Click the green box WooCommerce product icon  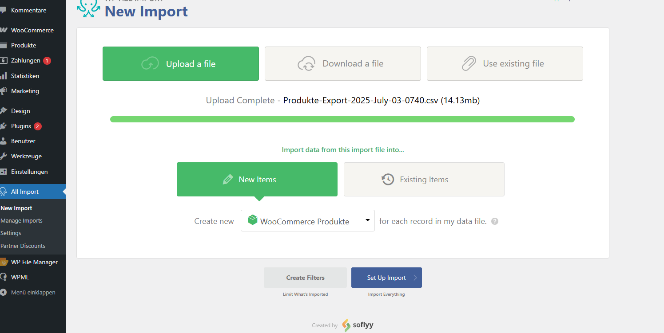[253, 220]
